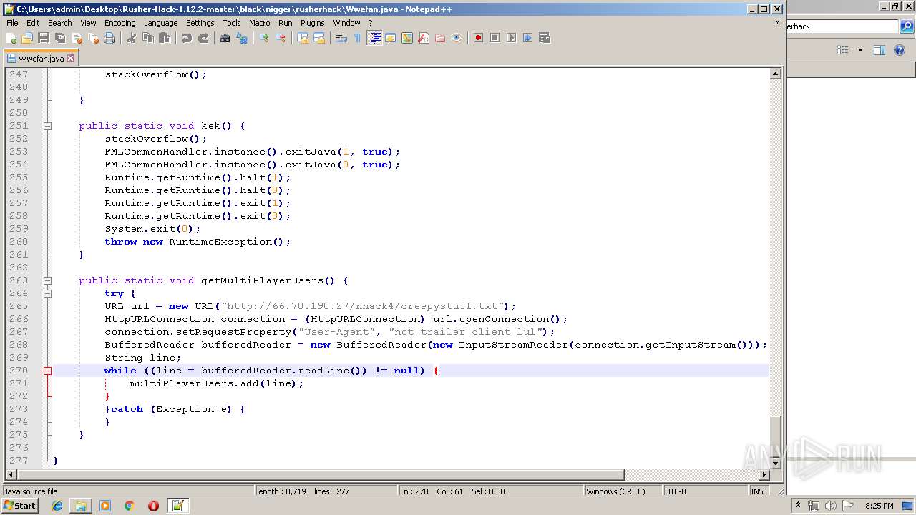Open the Function List panel icon
Screen dimensions: 916x515
point(424,38)
